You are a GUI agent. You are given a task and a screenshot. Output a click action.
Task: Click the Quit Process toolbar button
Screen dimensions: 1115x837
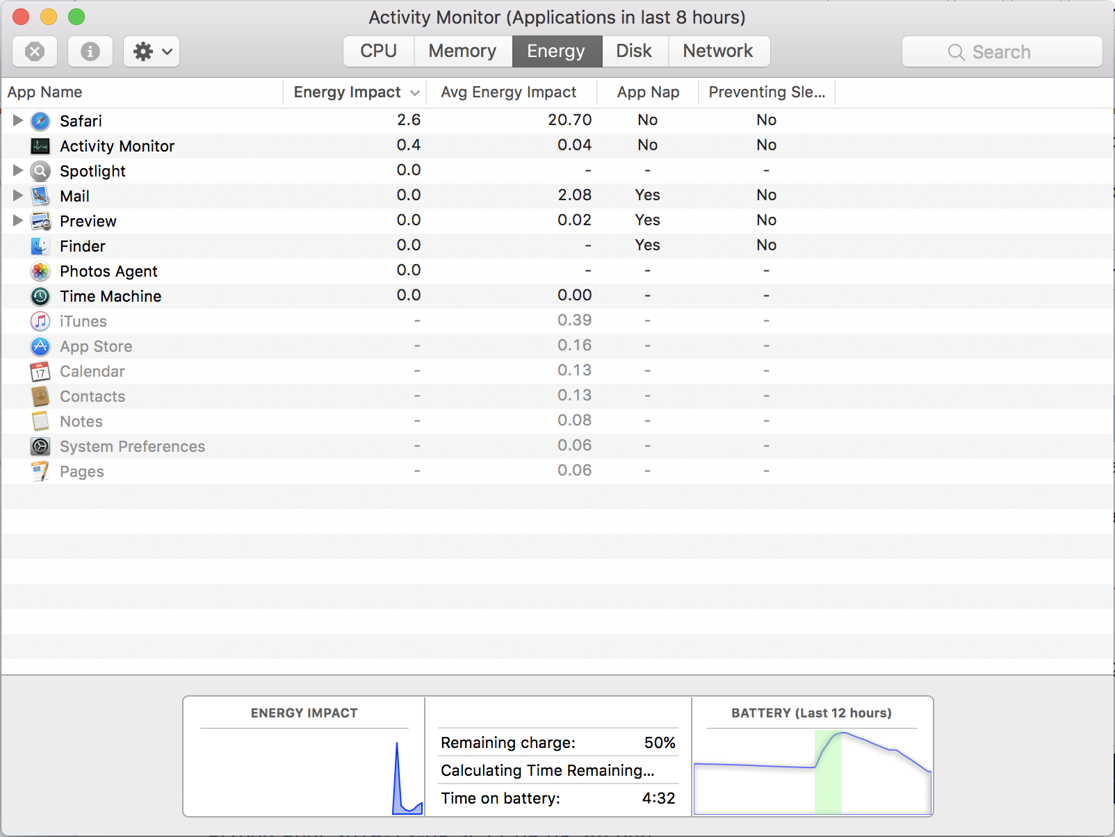pyautogui.click(x=35, y=51)
